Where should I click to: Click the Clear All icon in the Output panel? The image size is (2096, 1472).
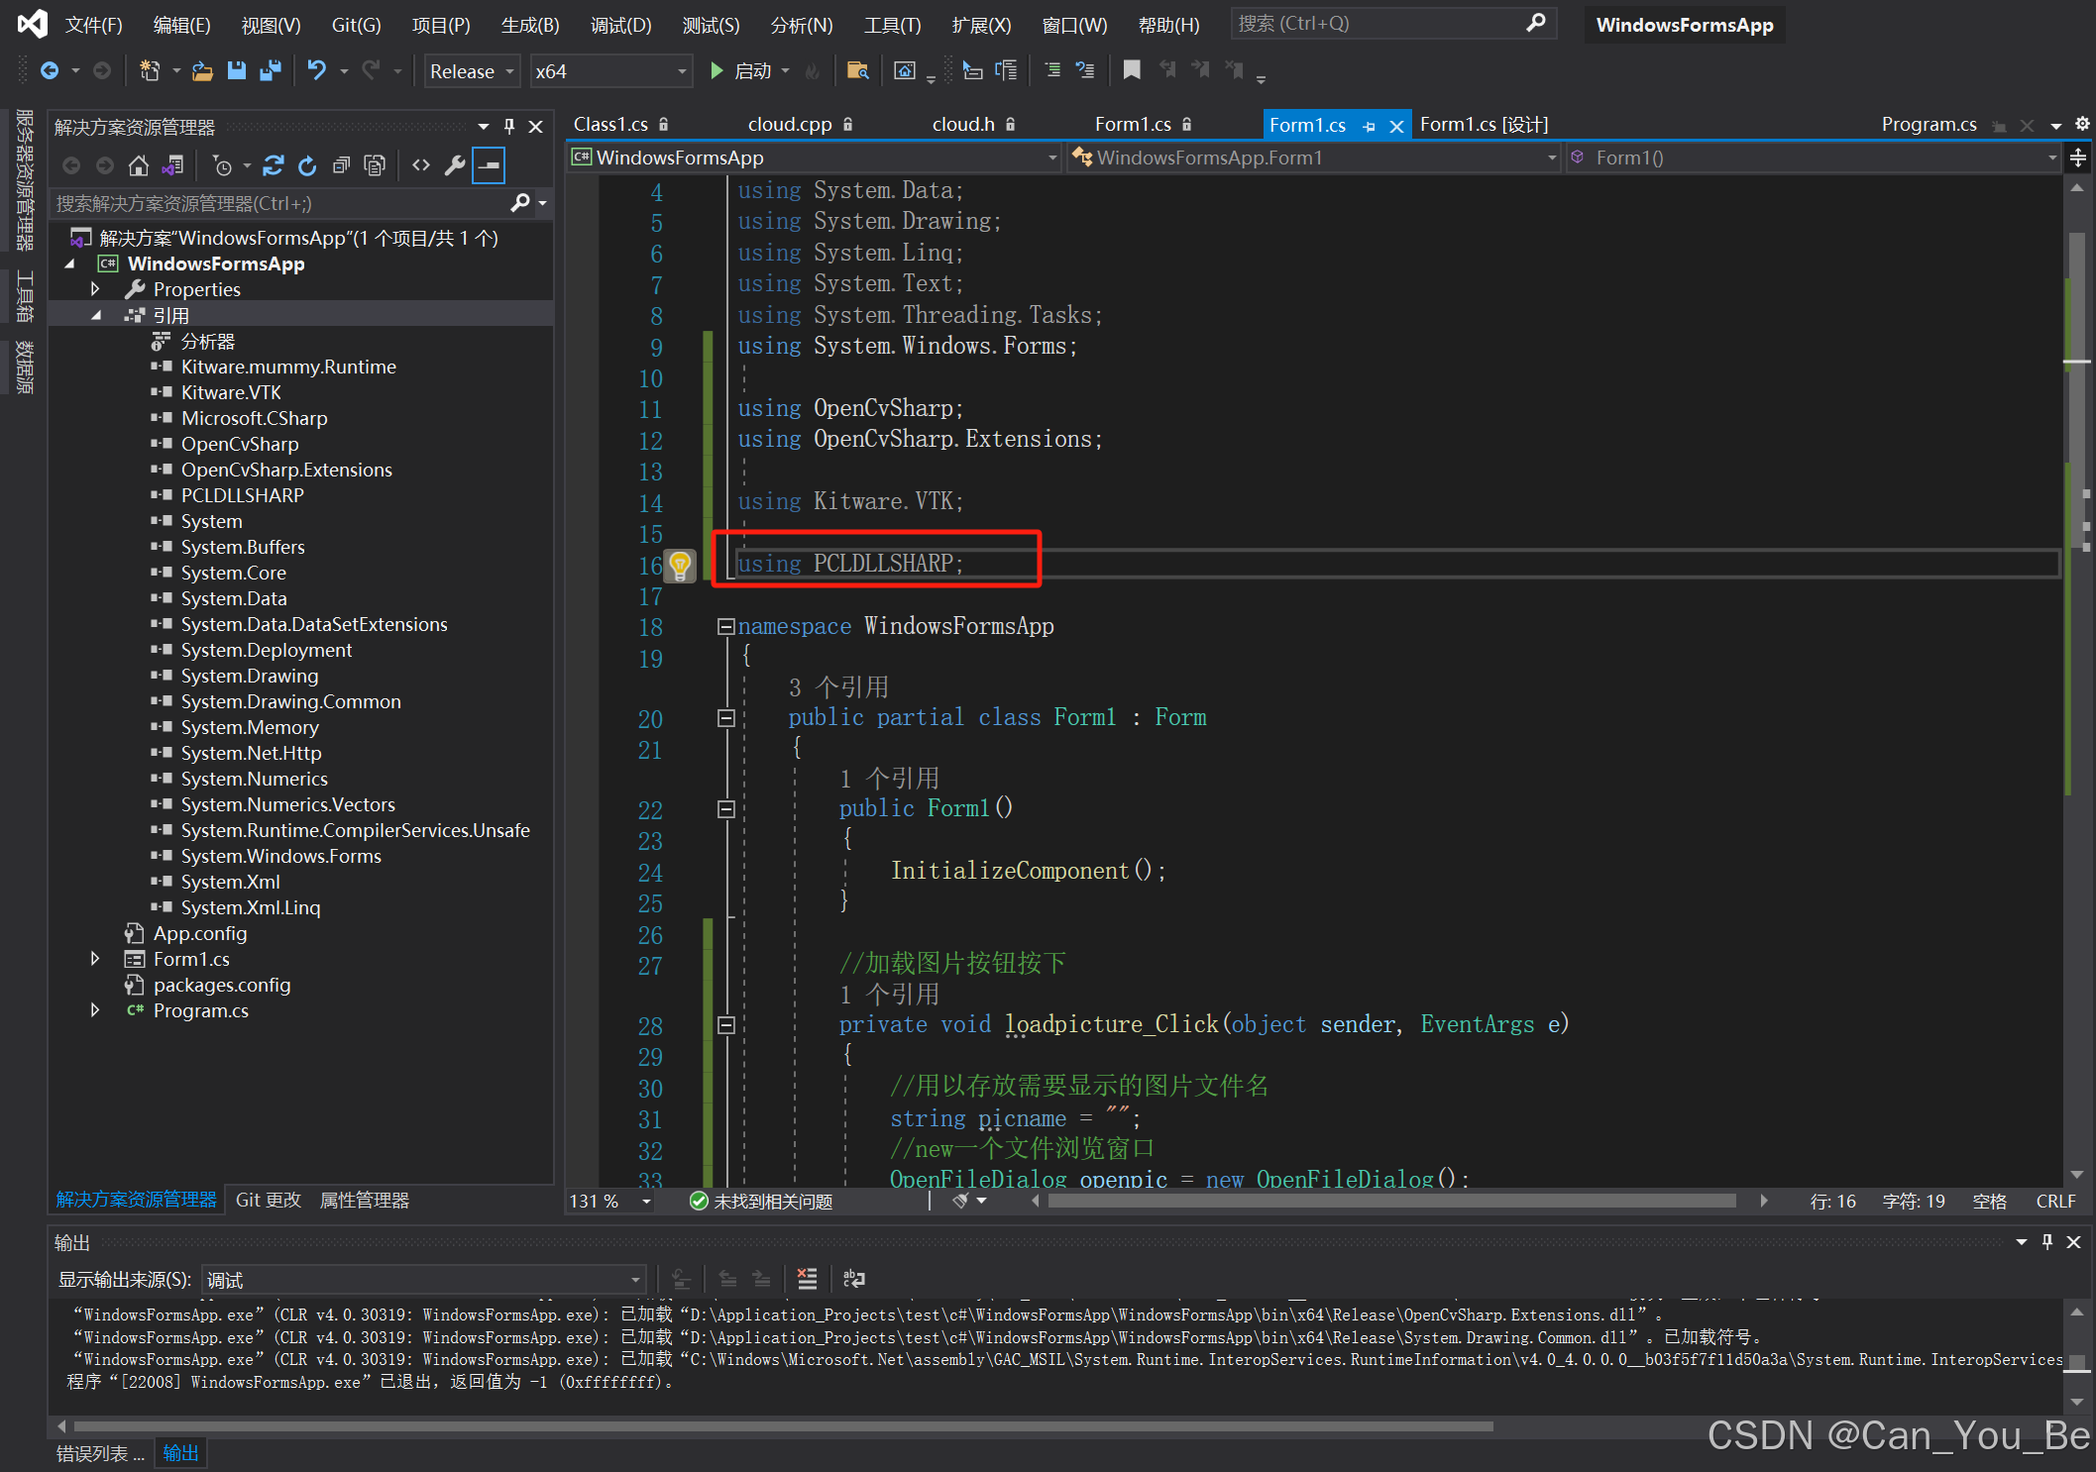(807, 1279)
